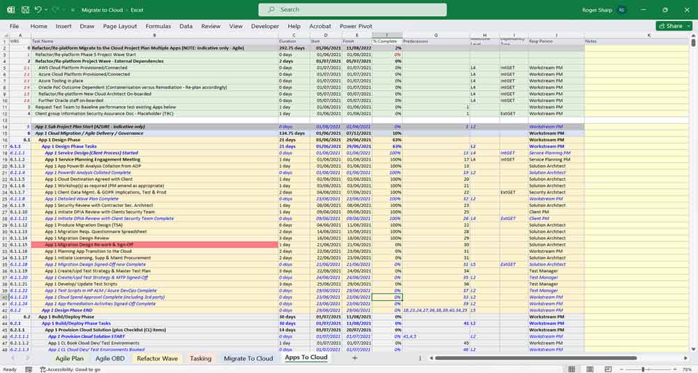Click the Roger Sharp account avatar

click(x=620, y=10)
